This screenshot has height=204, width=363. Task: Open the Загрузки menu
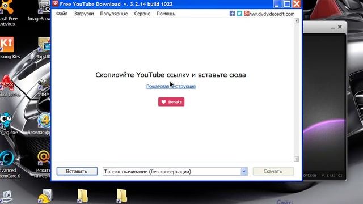84,14
